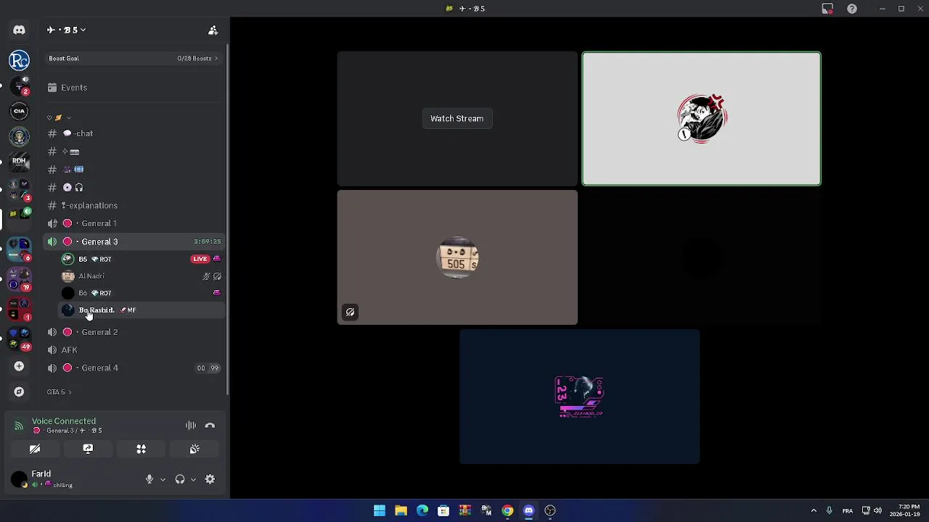Open the soundboard icon
929x522 pixels.
pyautogui.click(x=195, y=449)
